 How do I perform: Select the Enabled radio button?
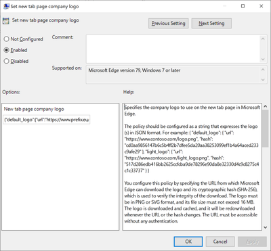pos(7,50)
